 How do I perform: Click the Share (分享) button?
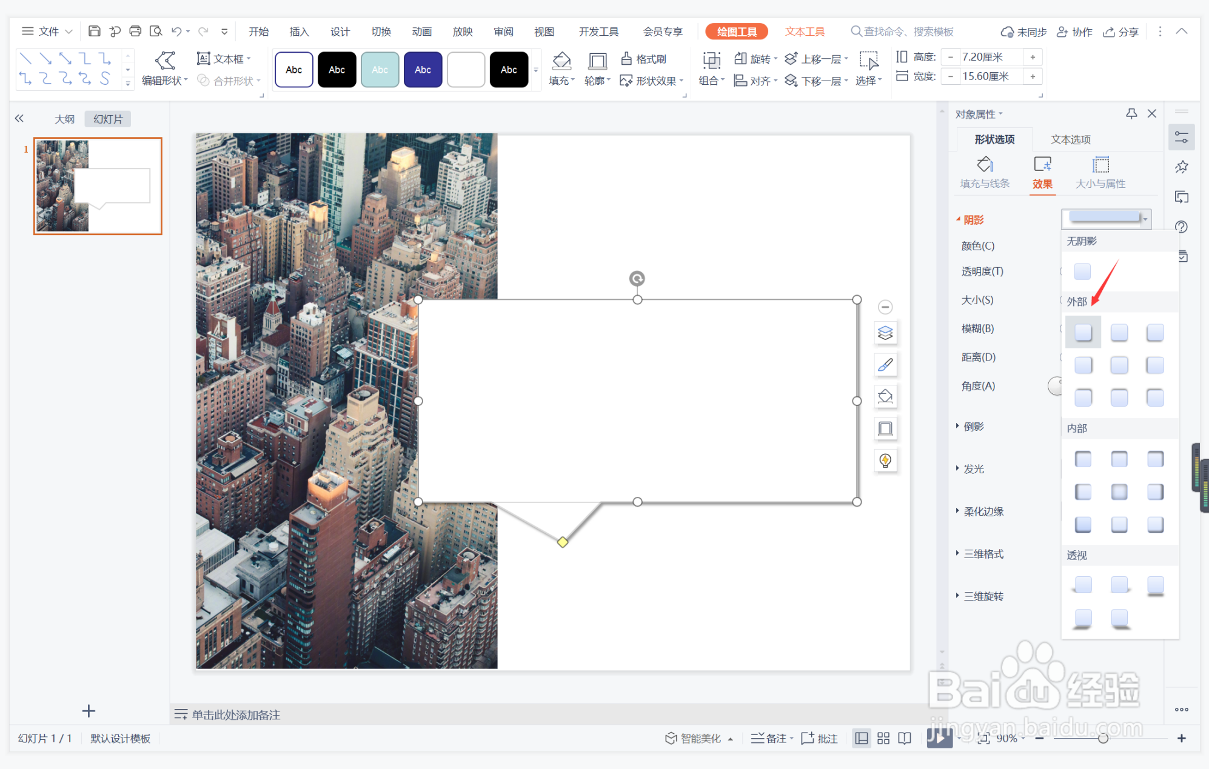pyautogui.click(x=1120, y=32)
